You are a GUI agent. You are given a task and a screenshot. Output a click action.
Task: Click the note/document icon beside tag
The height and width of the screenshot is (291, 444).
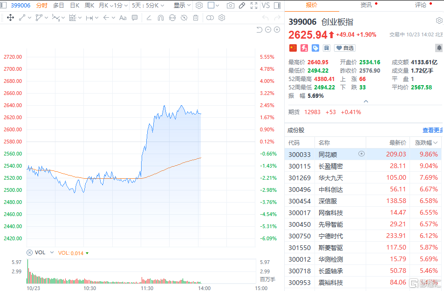click(x=327, y=48)
